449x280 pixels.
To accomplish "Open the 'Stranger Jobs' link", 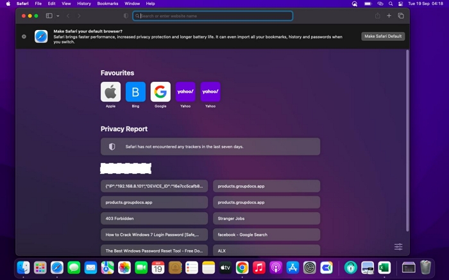I will click(x=266, y=219).
